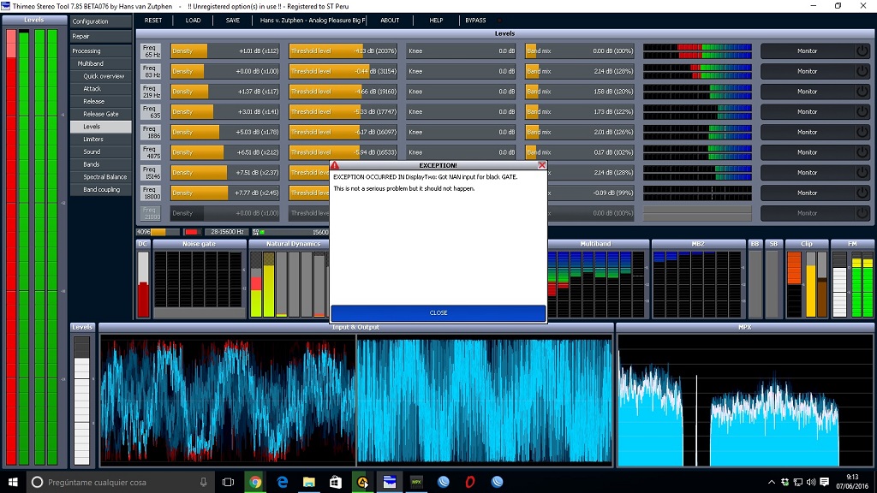Screen dimensions: 877x493
Task: Open Google Chrome from the taskbar
Action: (255, 482)
